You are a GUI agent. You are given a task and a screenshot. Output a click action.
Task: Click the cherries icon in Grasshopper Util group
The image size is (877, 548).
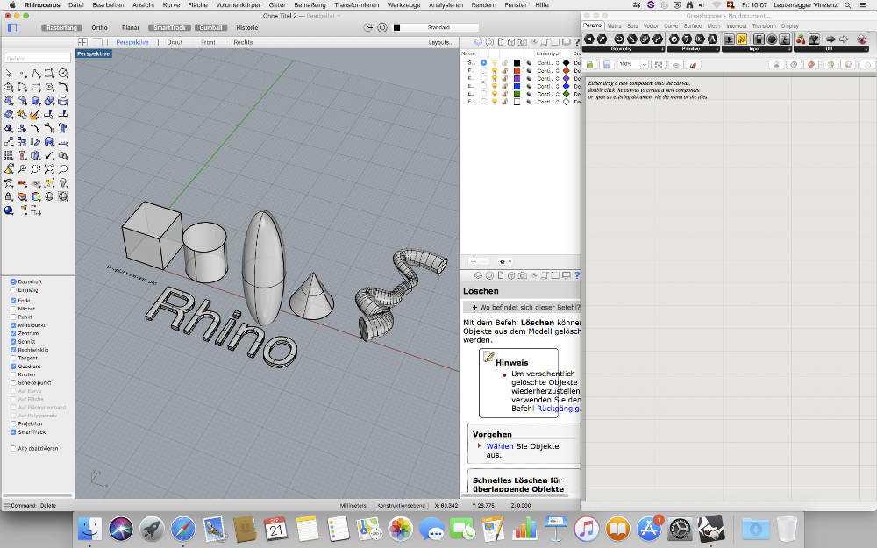[801, 39]
